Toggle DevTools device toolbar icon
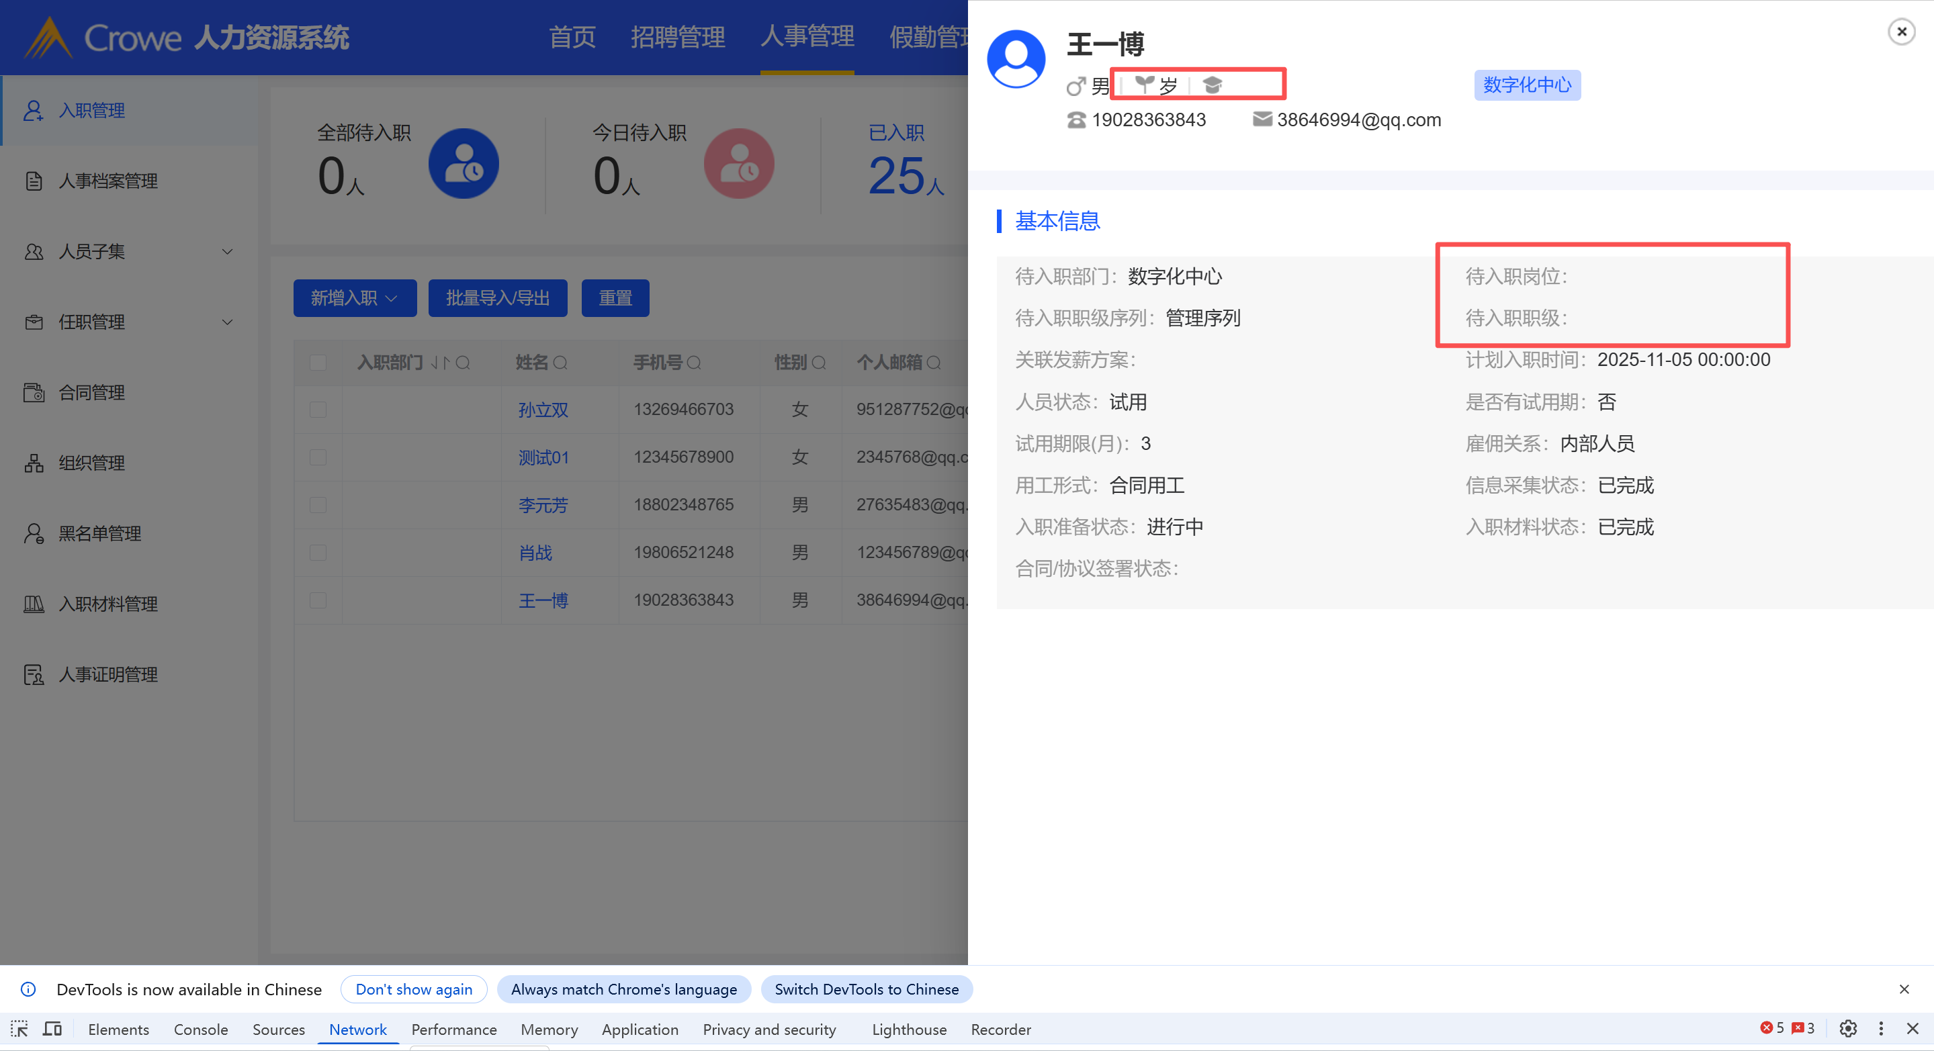 pyautogui.click(x=52, y=1030)
